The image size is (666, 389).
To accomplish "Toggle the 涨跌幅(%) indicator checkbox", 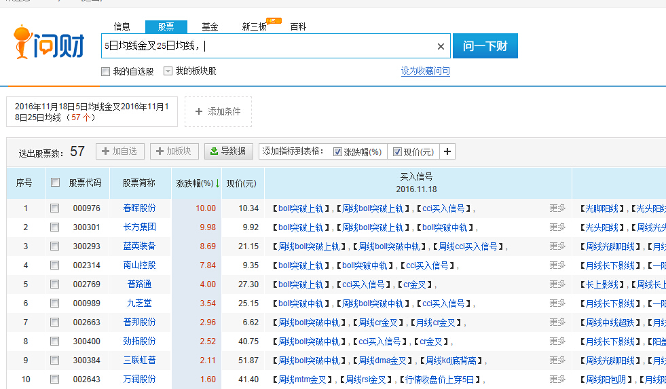I will tap(337, 152).
